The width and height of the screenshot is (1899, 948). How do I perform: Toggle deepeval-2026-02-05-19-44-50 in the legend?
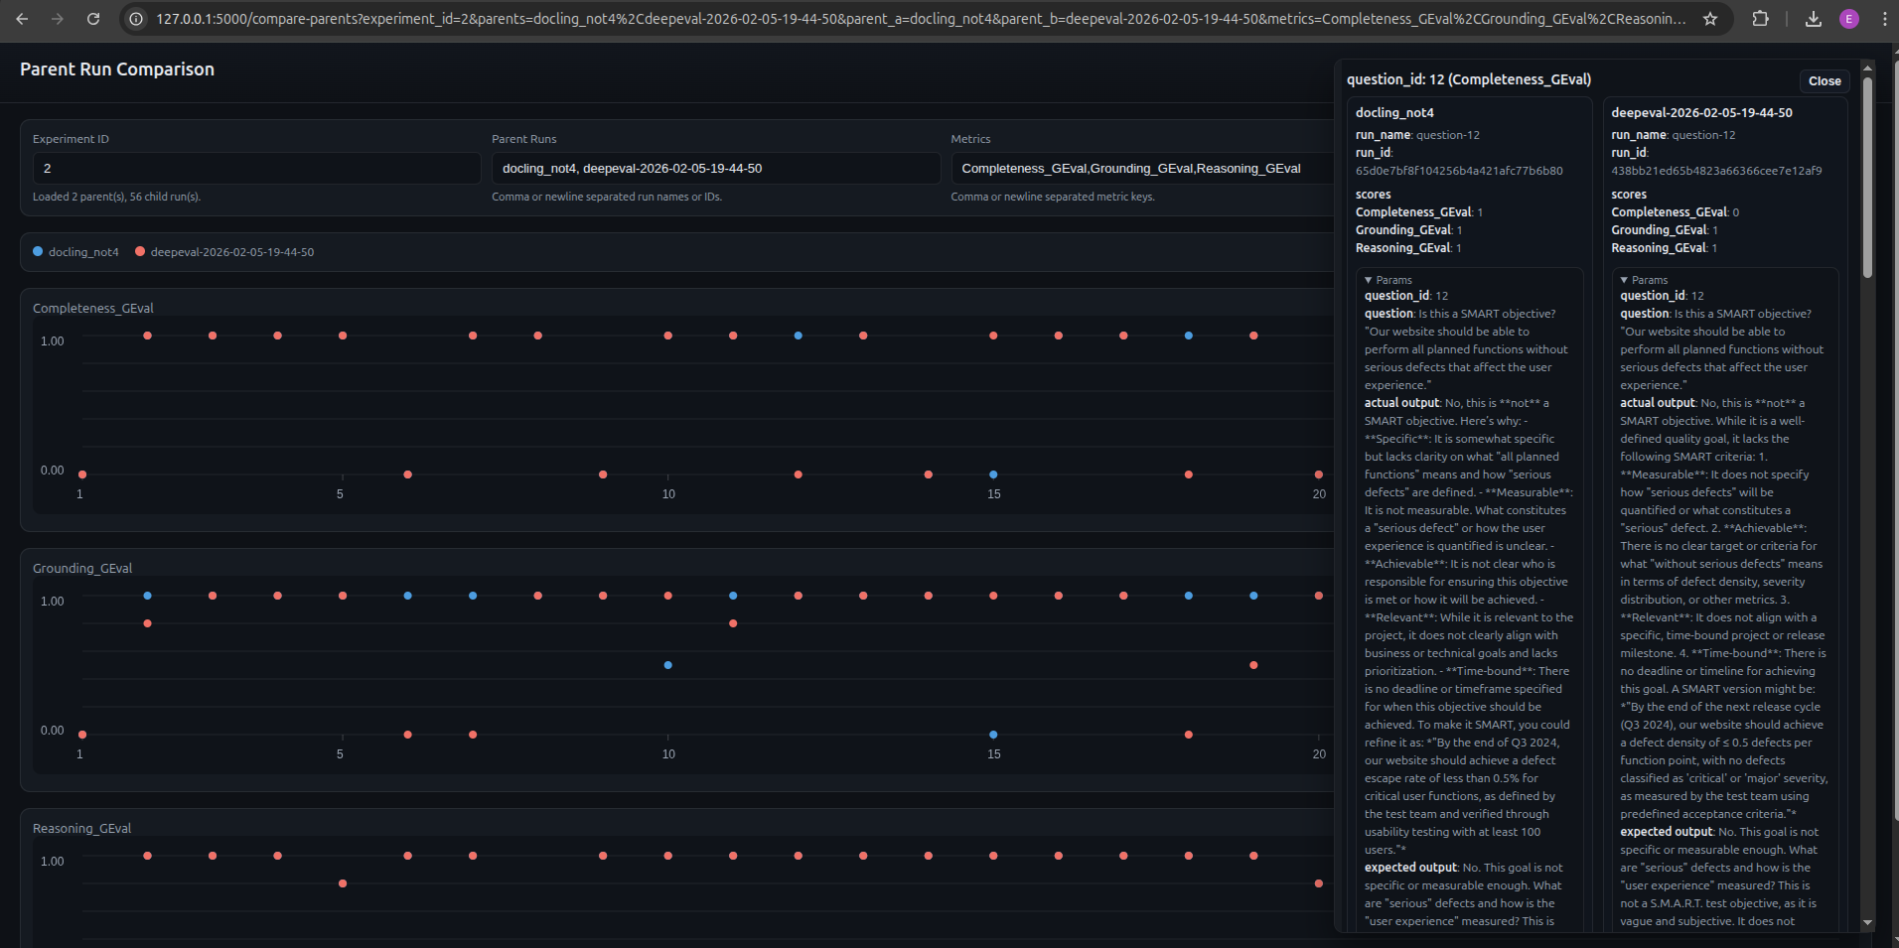pyautogui.click(x=230, y=252)
